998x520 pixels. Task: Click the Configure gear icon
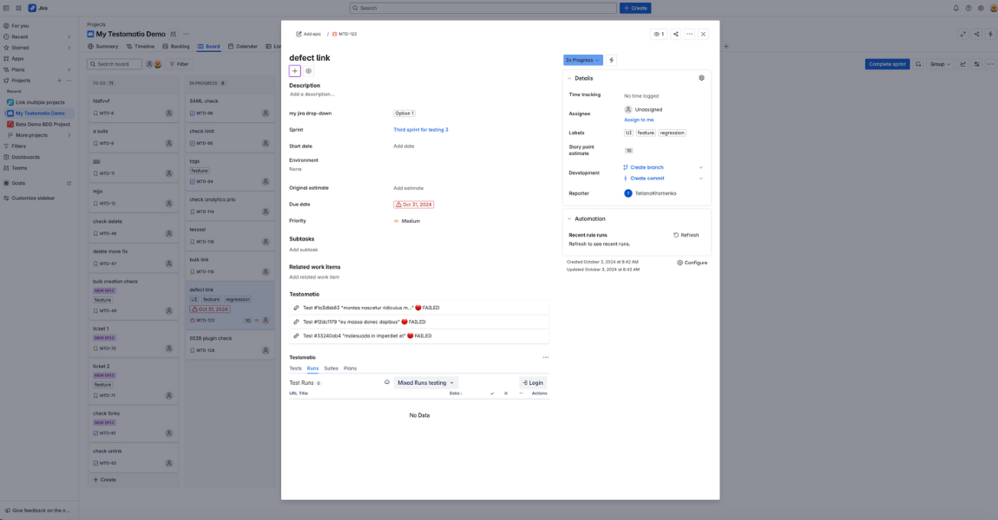pos(680,263)
